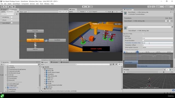This screenshot has height=98, width=175.
Task: Uncheck the Has Exit Time checkbox
Action: click(143, 34)
